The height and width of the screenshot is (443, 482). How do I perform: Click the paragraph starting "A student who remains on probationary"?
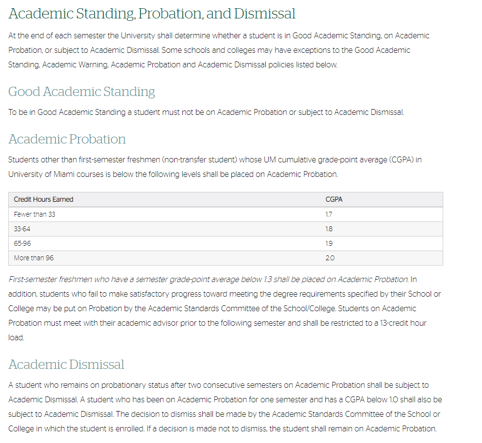click(x=225, y=407)
